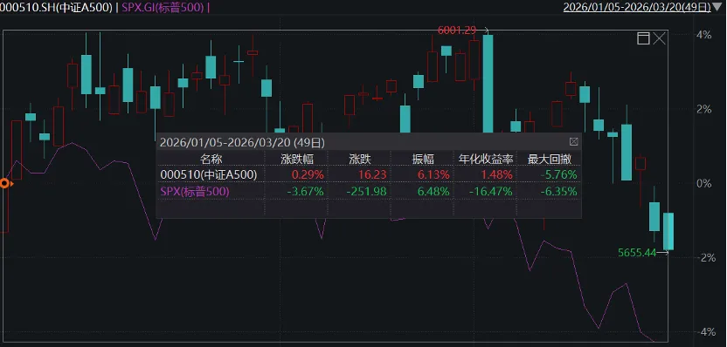Click the tall cyan candle below 6001.29
This screenshot has width=727, height=347.
[488, 84]
